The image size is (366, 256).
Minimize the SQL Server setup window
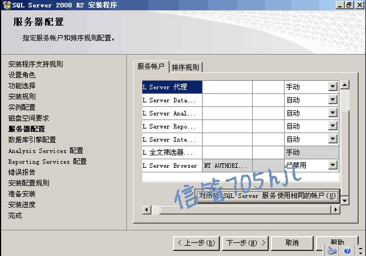[x=340, y=5]
